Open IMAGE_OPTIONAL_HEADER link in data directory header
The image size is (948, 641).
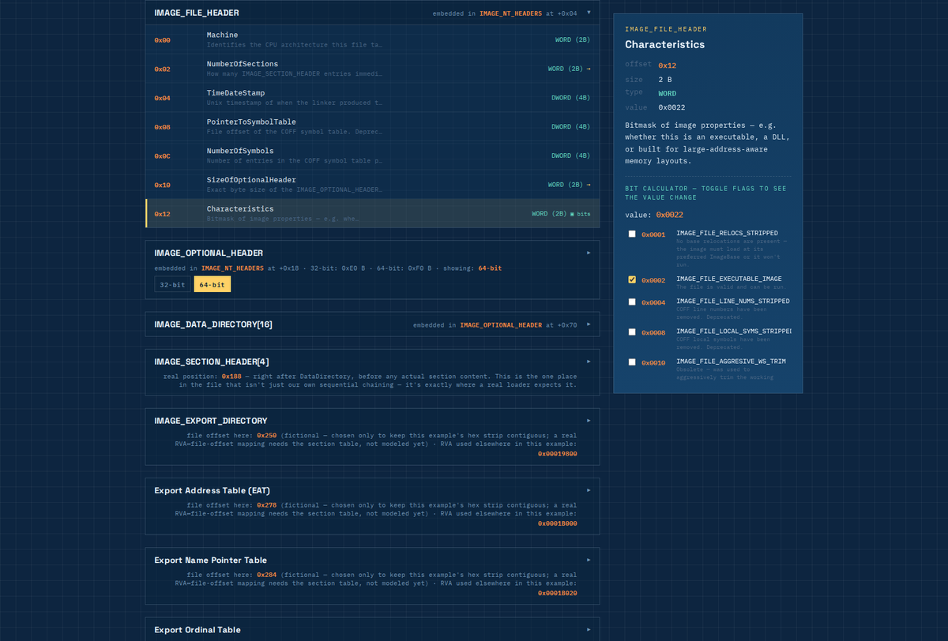click(x=501, y=325)
